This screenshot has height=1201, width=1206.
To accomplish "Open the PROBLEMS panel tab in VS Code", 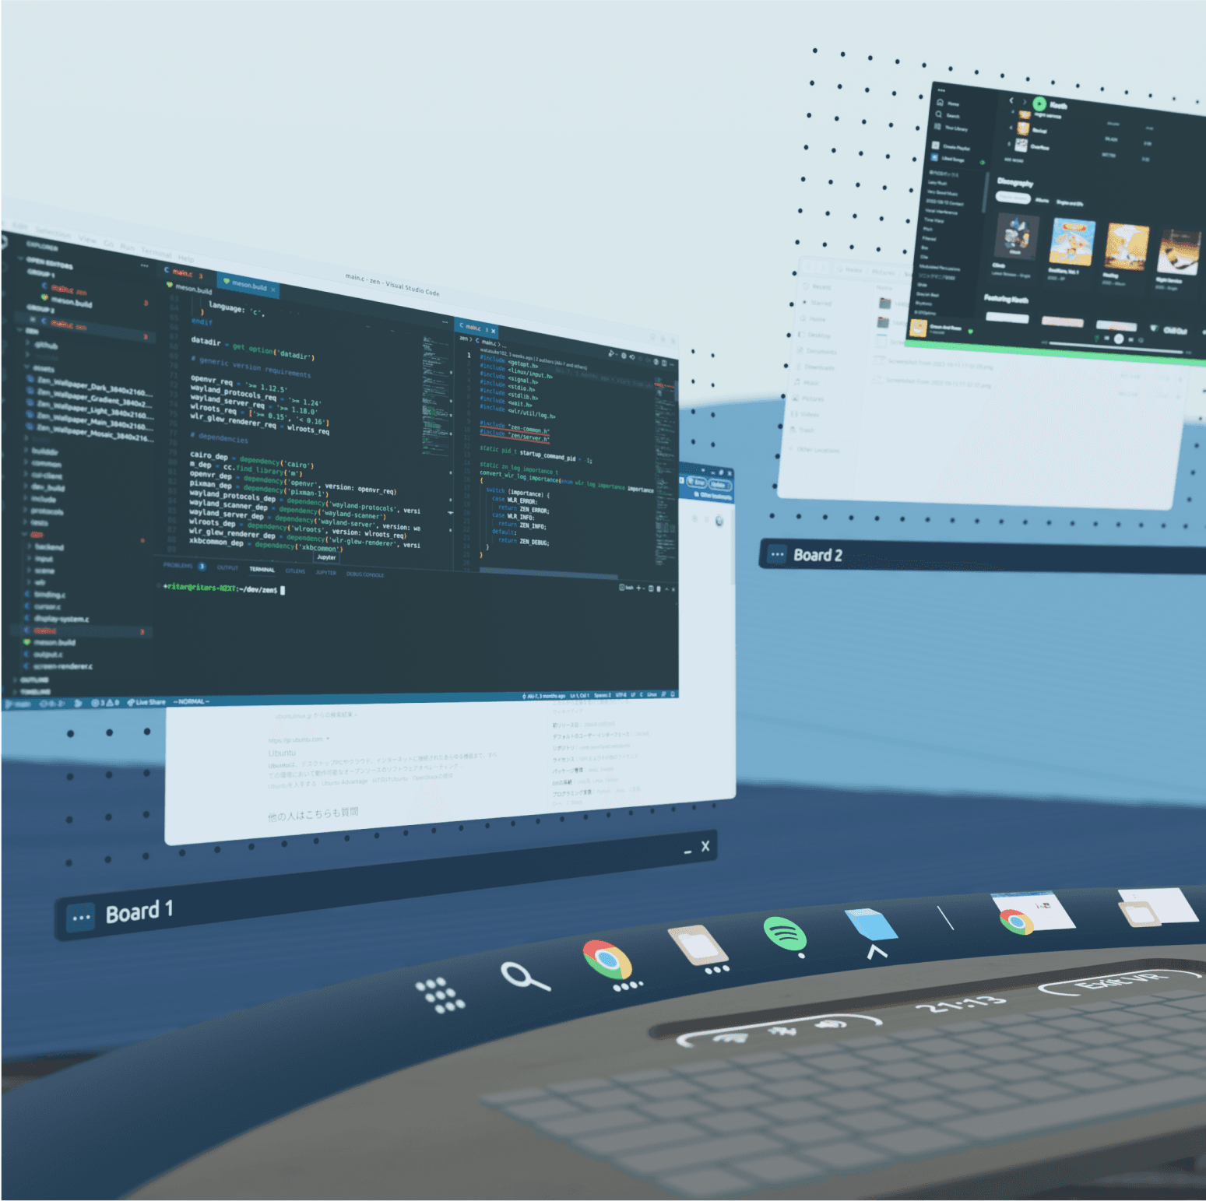I will coord(184,566).
